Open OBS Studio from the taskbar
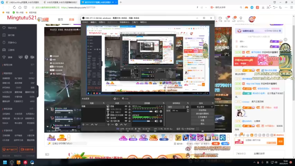This screenshot has width=295, height=166. [x=12, y=162]
